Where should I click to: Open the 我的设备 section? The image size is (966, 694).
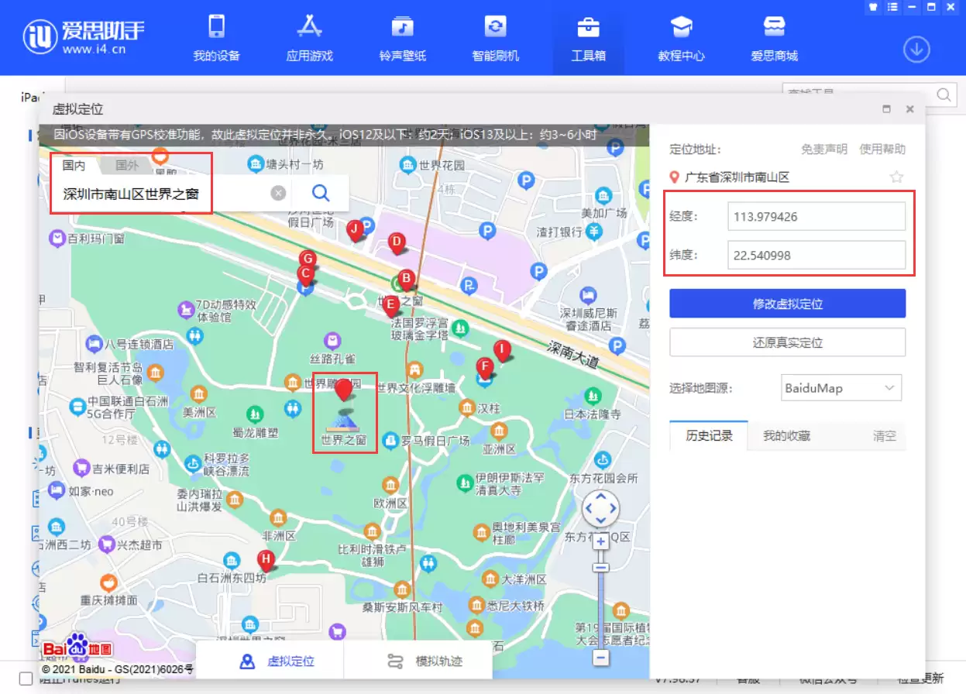click(x=216, y=37)
